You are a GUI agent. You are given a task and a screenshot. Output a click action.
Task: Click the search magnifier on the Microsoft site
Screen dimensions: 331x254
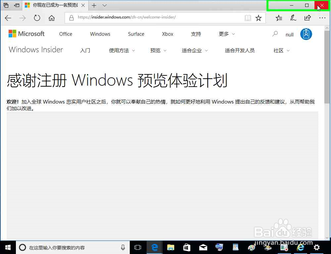pyautogui.click(x=275, y=34)
